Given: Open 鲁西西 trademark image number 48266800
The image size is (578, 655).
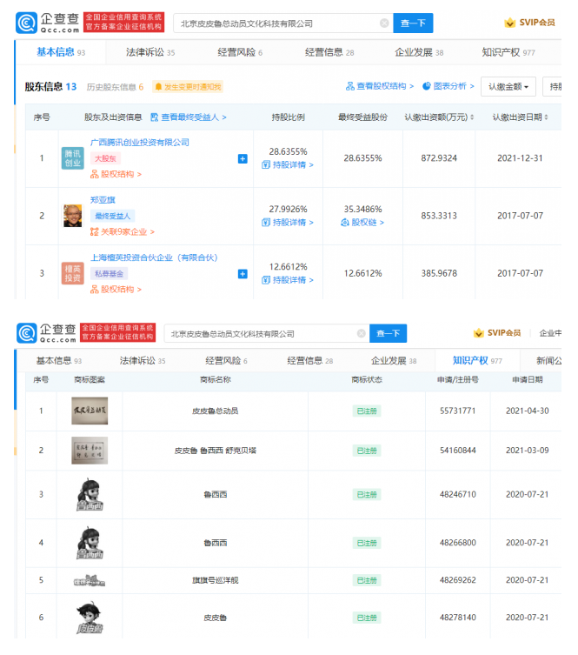Looking at the screenshot, I should pos(90,543).
